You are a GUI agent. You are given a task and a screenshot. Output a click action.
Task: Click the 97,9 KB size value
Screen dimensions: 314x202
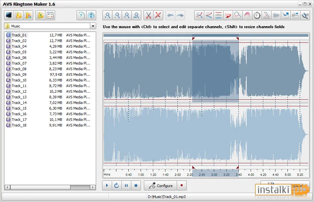[56, 75]
